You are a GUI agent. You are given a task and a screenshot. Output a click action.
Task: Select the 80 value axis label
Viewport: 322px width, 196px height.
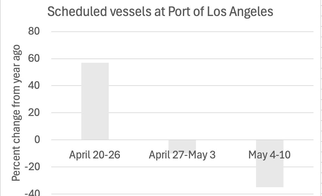coord(34,32)
